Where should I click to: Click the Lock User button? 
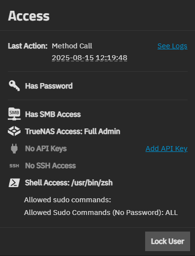point(168,241)
